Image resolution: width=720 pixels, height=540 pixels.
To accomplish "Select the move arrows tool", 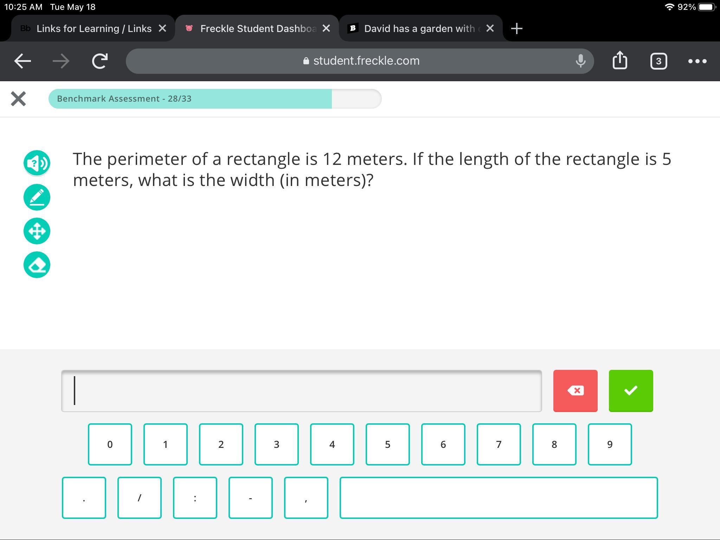I will 37,231.
